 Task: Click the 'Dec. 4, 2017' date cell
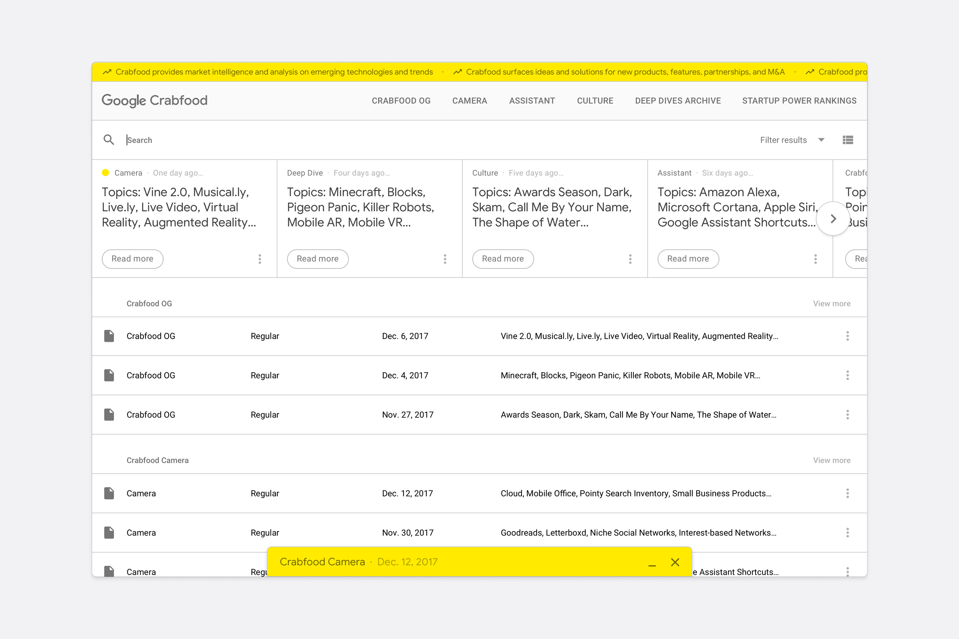tap(405, 375)
